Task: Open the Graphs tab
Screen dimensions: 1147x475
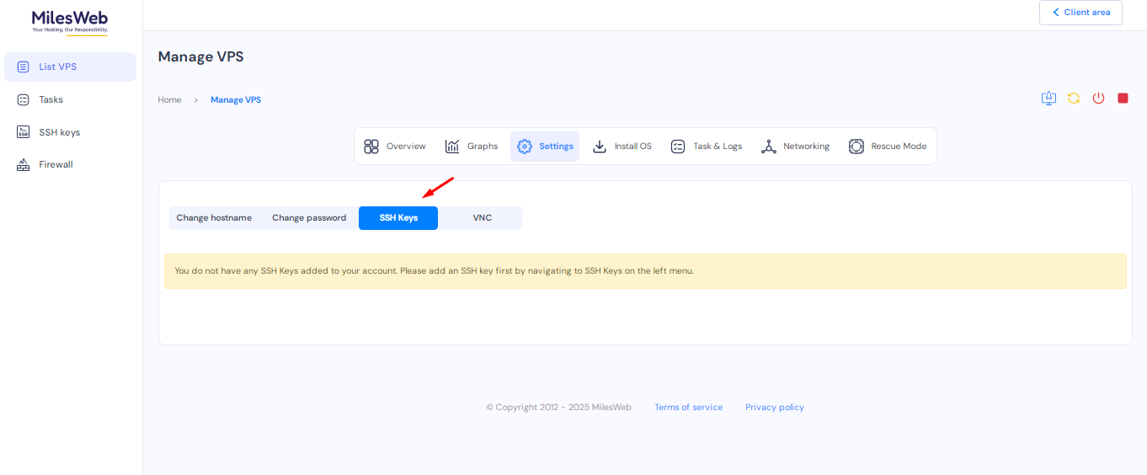Action: (x=472, y=147)
